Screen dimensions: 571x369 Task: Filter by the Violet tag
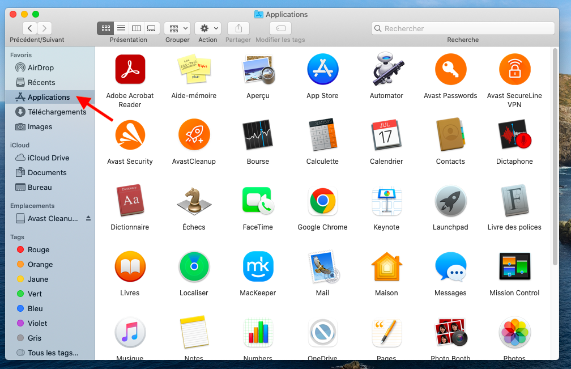(50, 324)
